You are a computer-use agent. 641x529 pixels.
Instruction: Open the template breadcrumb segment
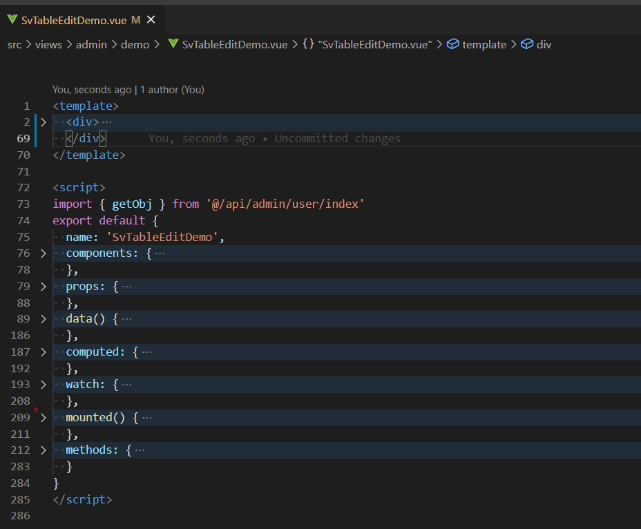[x=484, y=45]
